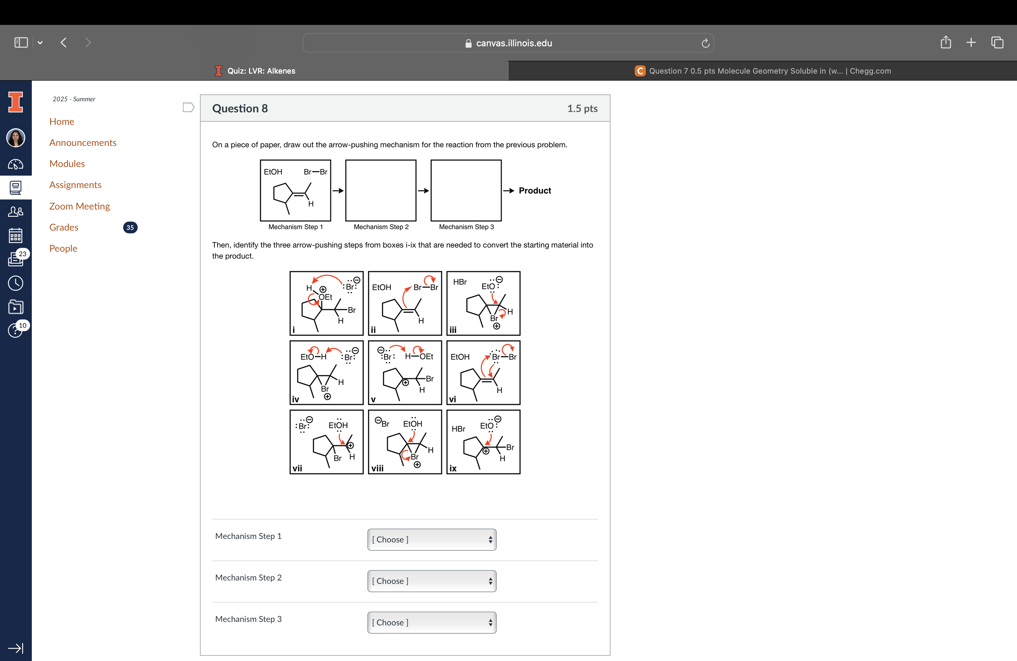Viewport: 1017px width, 661px height.
Task: Collapse the course navigation with bottom arrow
Action: (x=16, y=648)
